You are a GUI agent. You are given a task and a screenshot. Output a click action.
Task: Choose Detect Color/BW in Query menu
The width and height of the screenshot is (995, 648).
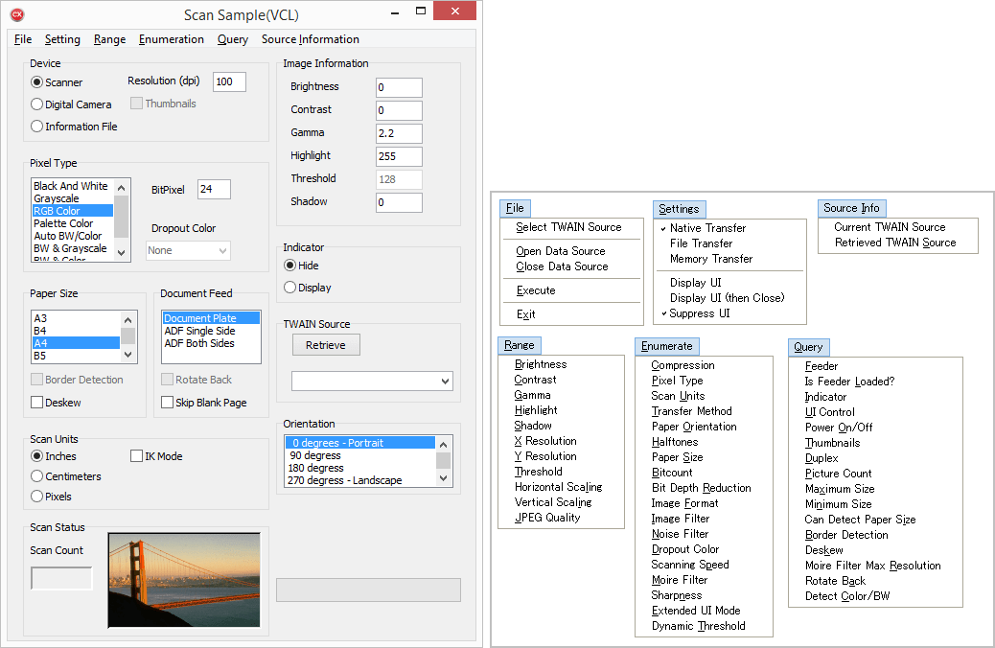point(847,596)
